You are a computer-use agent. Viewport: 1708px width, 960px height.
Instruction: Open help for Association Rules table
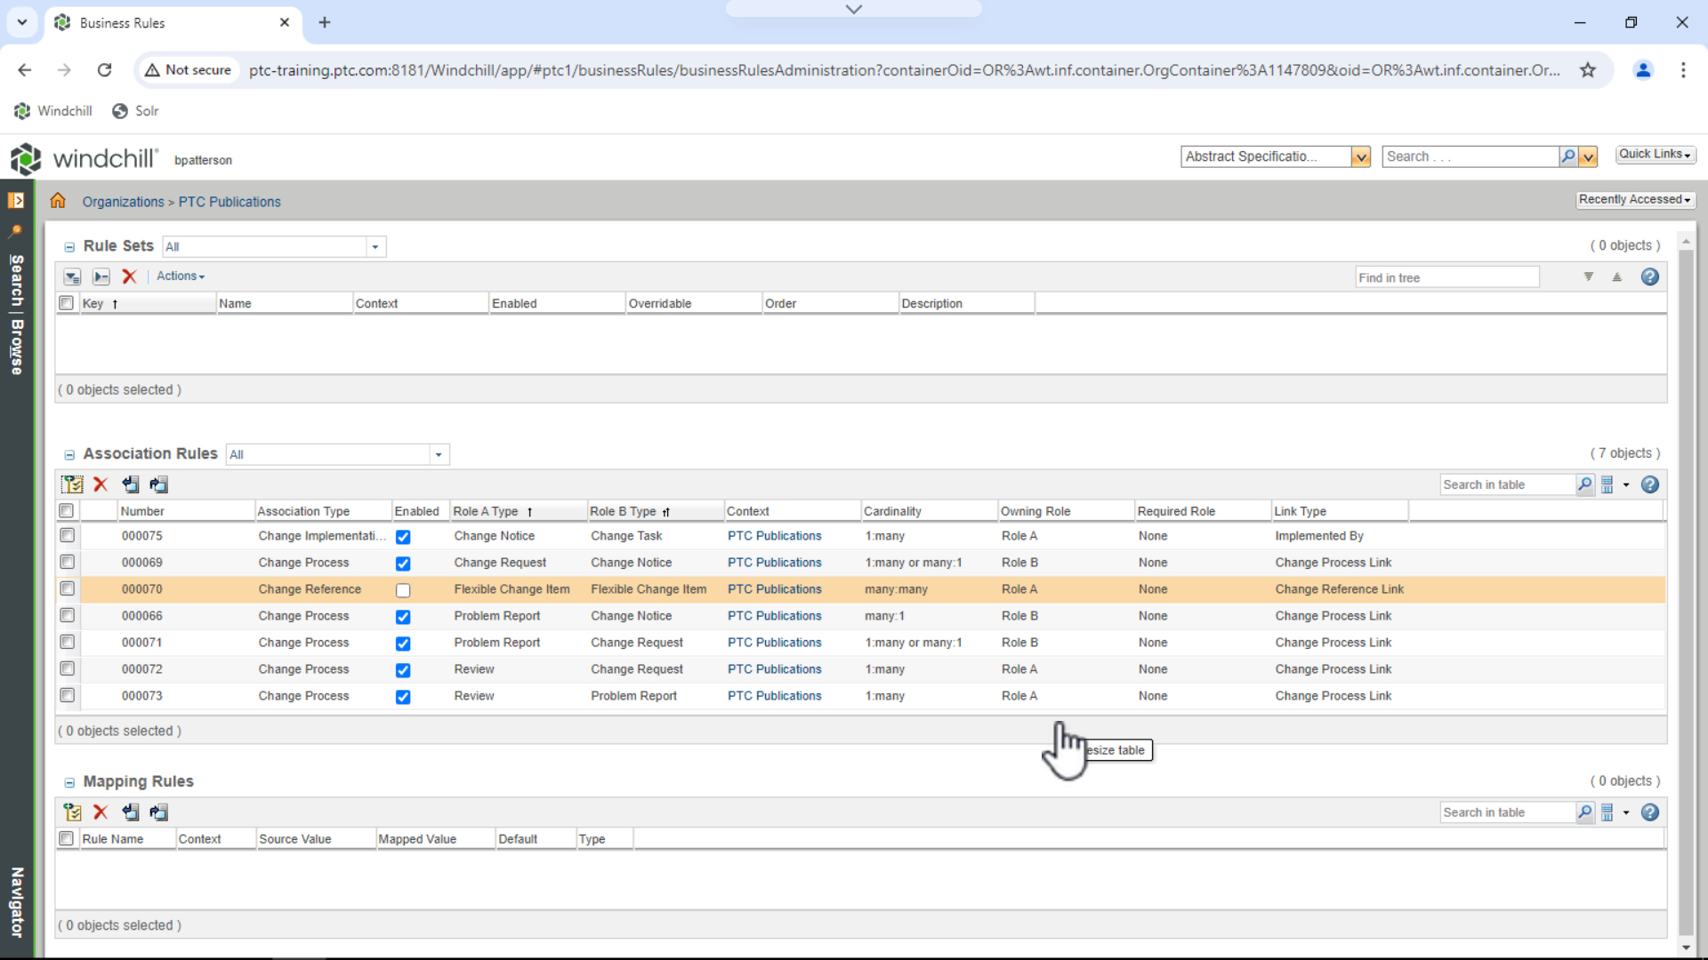coord(1650,484)
